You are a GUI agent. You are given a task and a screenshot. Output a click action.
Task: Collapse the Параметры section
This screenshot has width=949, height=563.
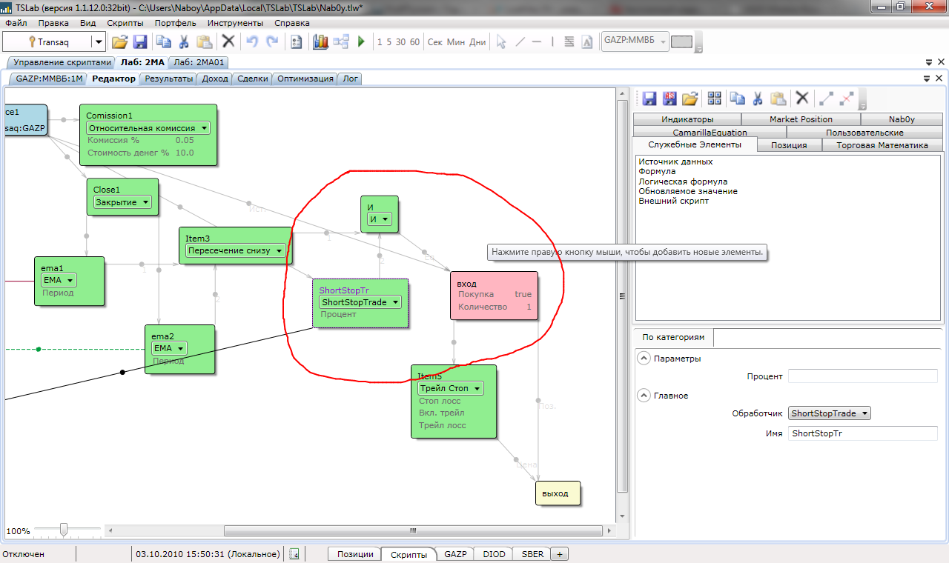(x=643, y=359)
